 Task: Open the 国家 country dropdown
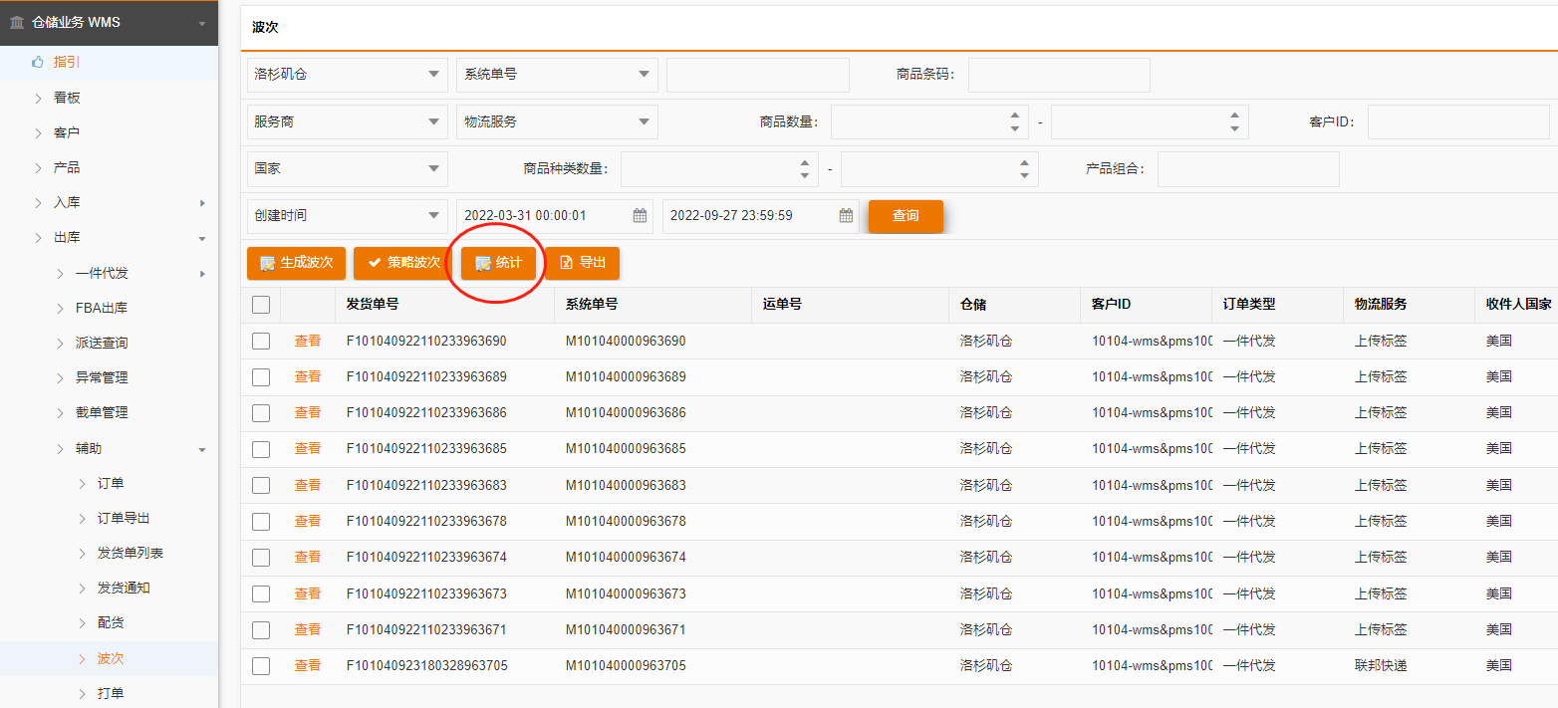coord(348,168)
